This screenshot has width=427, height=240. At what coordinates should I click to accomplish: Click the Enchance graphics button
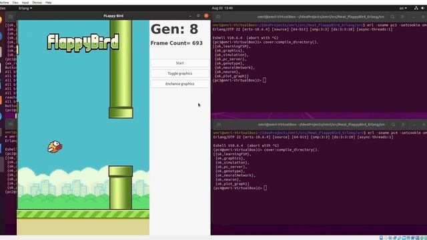coord(179,84)
